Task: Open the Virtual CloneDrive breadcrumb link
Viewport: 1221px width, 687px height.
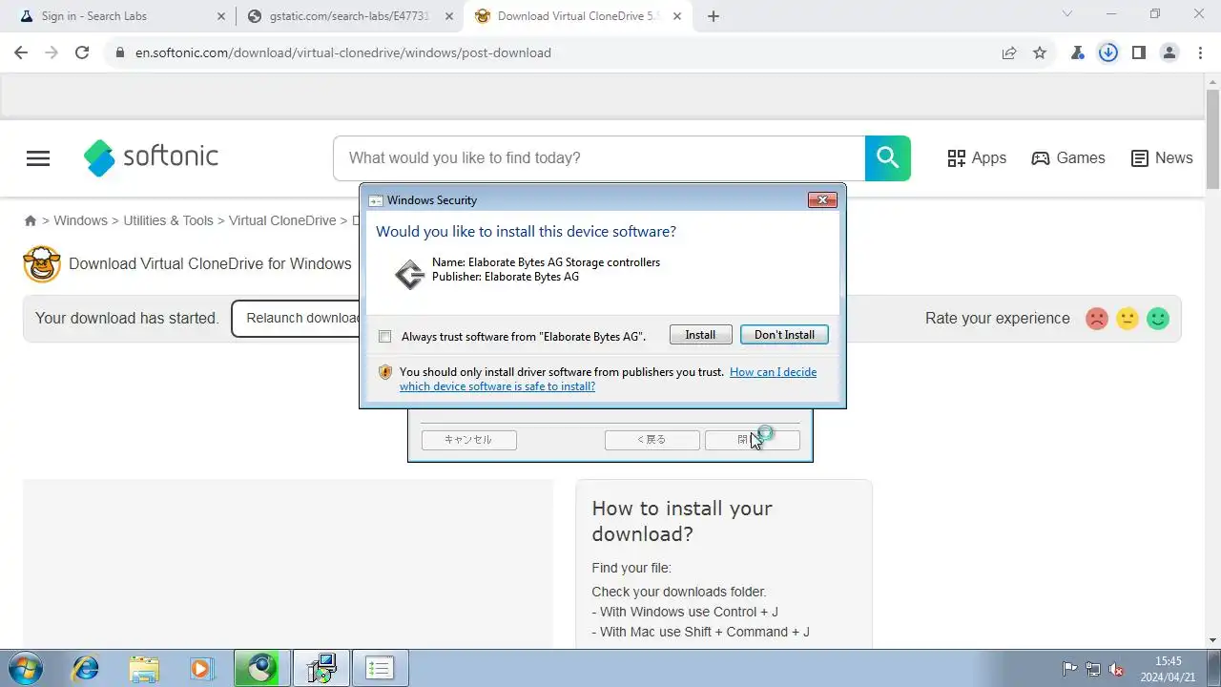Action: tap(282, 220)
